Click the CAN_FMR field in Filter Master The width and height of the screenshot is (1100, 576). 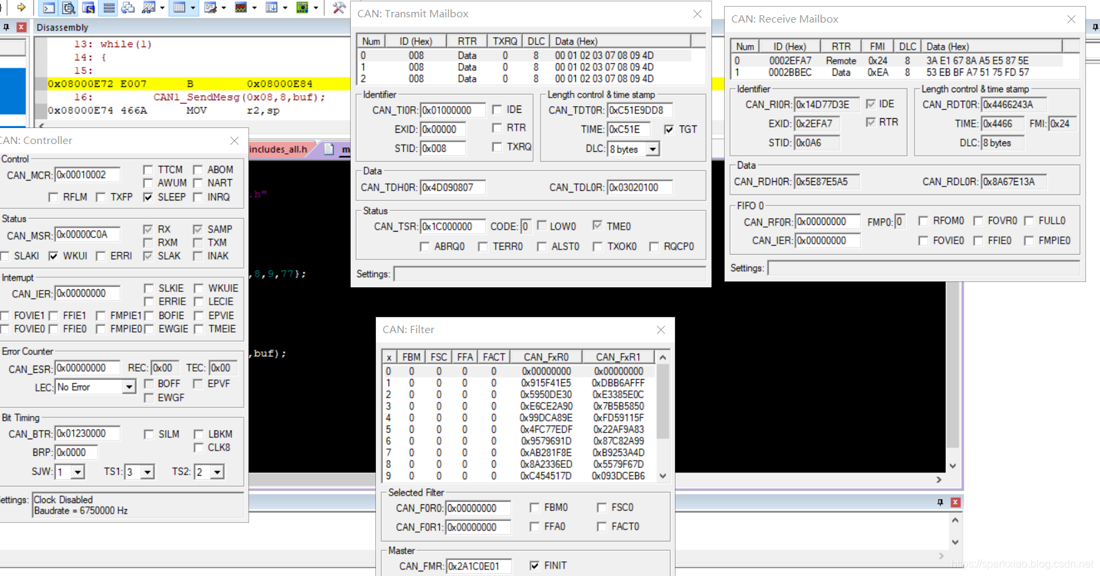pos(478,566)
